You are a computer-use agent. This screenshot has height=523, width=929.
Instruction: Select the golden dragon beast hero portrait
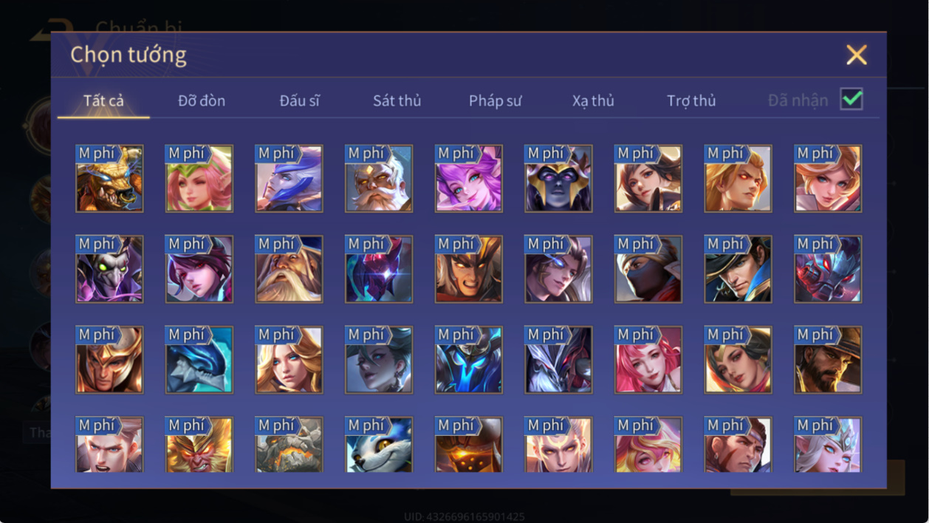(109, 179)
